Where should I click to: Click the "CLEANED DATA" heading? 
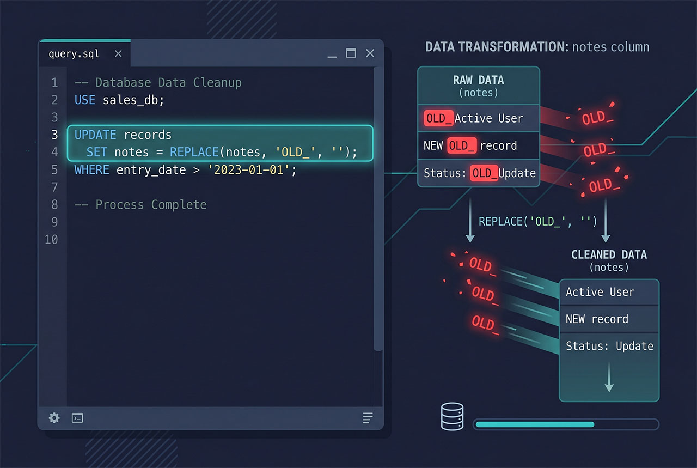tap(609, 254)
